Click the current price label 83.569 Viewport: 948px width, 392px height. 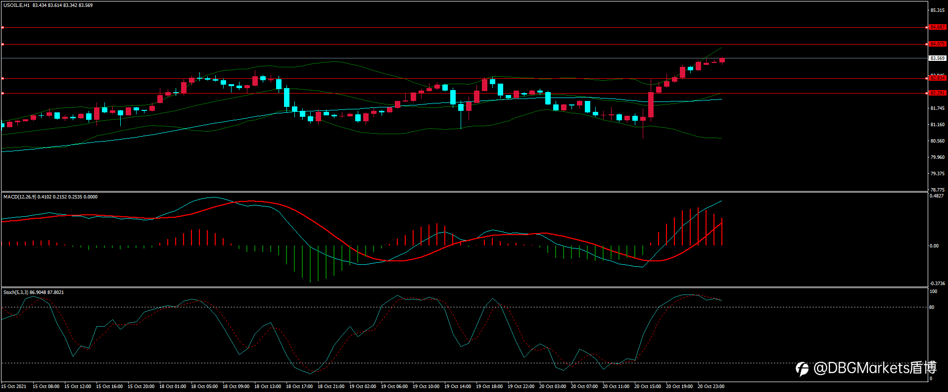pyautogui.click(x=938, y=58)
